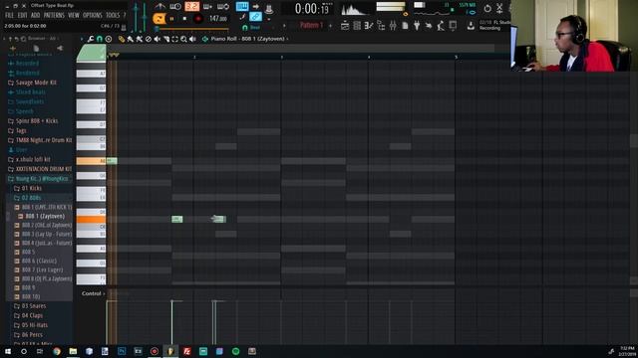The image size is (638, 358).
Task: Stop playback with the Stop button
Action: click(184, 19)
